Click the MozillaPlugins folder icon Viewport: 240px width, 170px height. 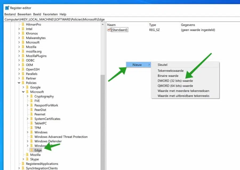click(23, 56)
